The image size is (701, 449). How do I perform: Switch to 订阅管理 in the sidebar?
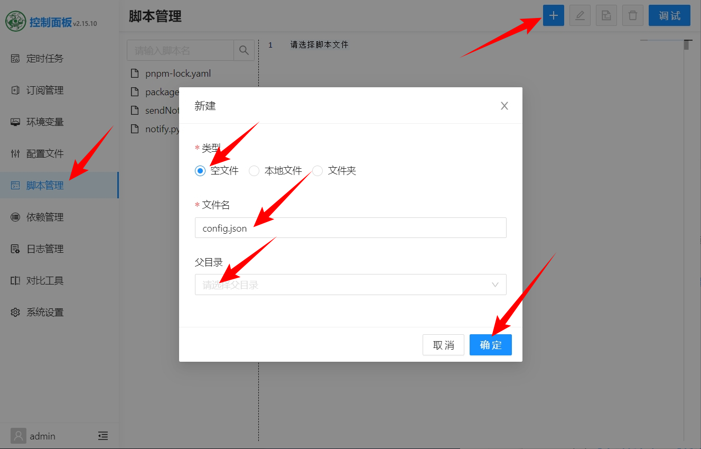(15, 90)
